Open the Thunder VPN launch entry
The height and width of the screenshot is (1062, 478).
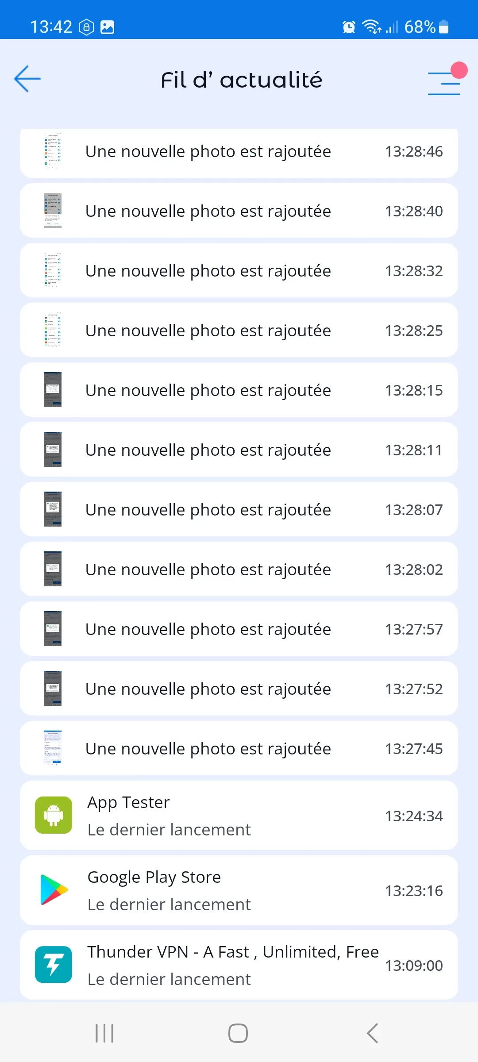(x=239, y=965)
